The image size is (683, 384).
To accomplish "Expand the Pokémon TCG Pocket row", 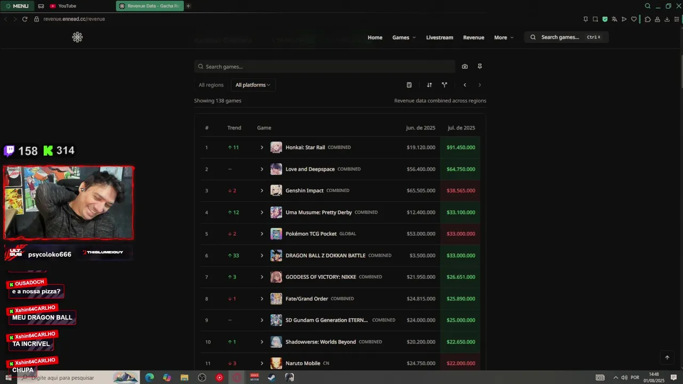I will point(261,234).
